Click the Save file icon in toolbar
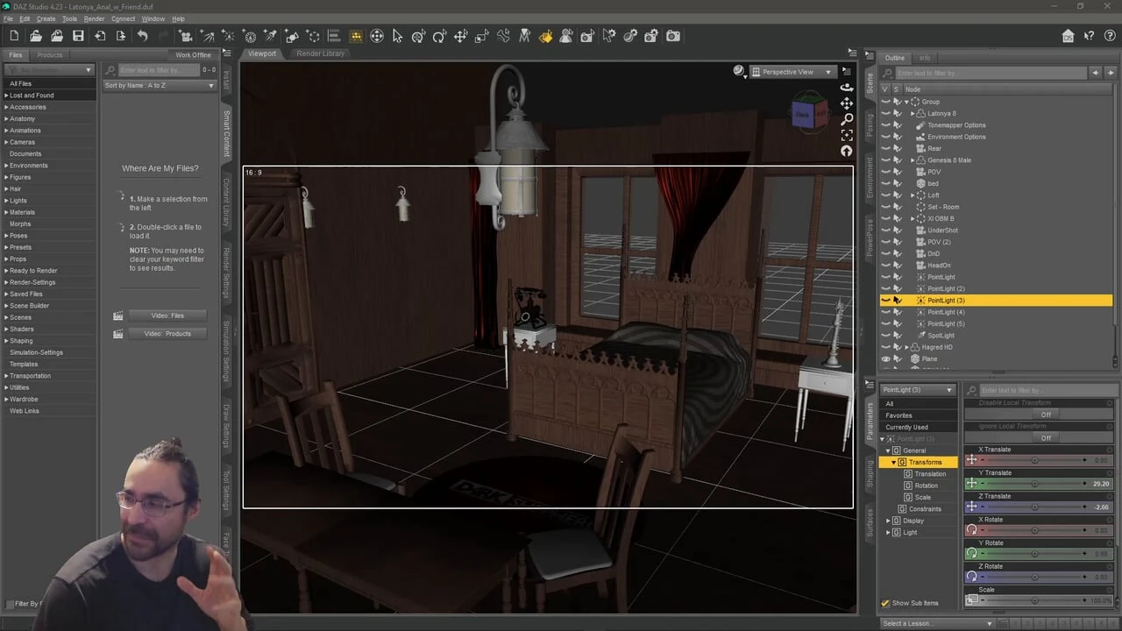 click(x=78, y=36)
